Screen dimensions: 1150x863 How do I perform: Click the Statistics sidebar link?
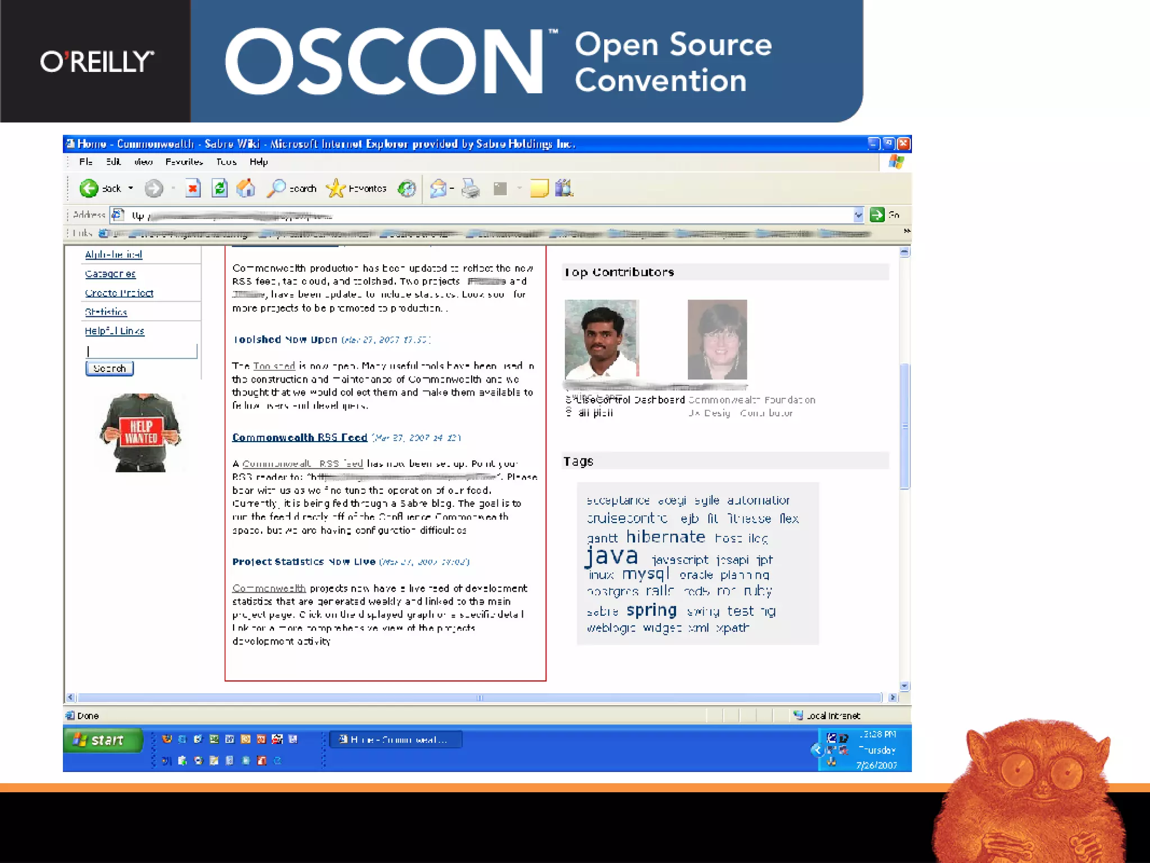pos(106,312)
